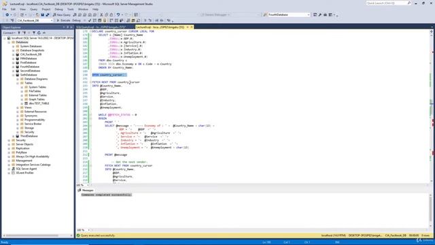Open the Project menu
Viewport: 435px width, 245px height.
coord(46,9)
